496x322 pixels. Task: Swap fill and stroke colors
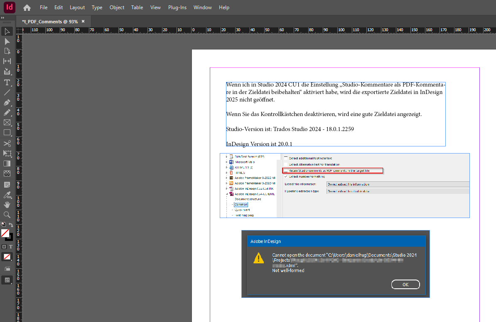point(11,224)
